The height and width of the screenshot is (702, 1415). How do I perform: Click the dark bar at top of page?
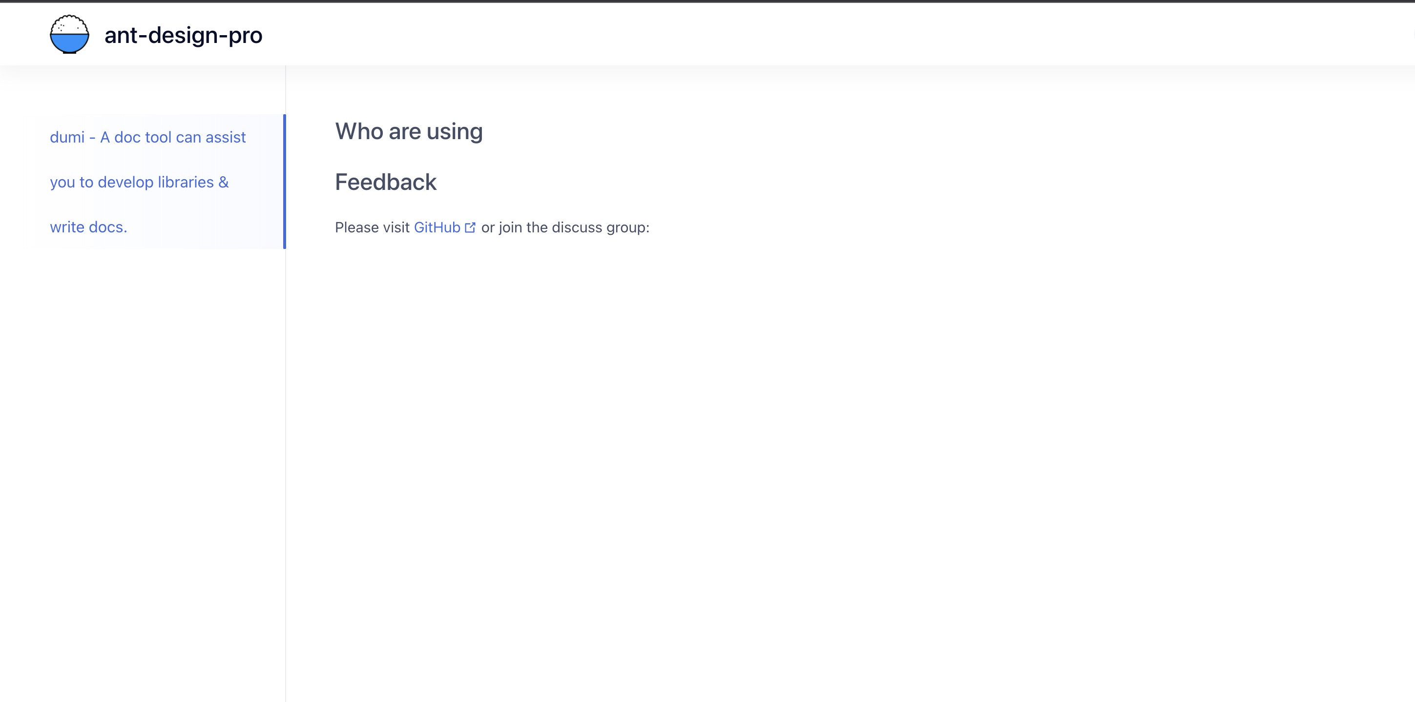pos(707,1)
